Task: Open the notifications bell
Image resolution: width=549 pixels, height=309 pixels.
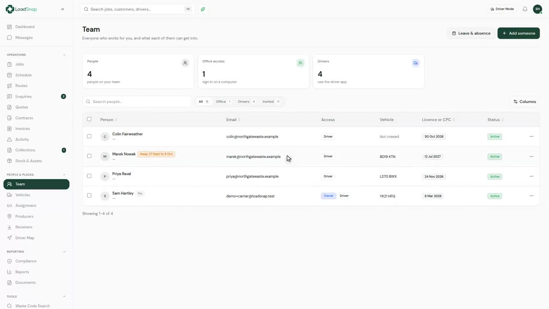Action: click(525, 9)
